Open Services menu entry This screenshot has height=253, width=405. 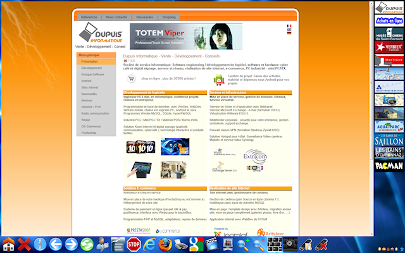96,101
